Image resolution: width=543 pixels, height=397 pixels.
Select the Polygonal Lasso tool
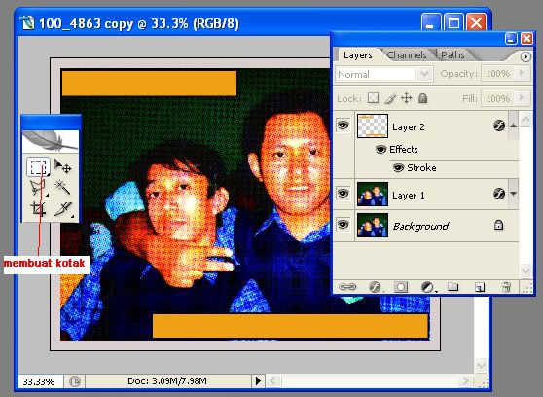[x=38, y=187]
